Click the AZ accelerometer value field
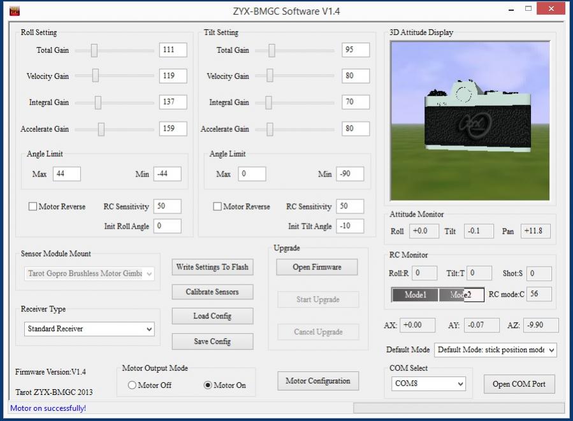Viewport: 573px width, 421px height. [x=541, y=325]
